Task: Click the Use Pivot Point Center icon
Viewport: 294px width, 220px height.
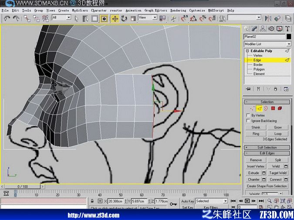Action: click(162, 19)
